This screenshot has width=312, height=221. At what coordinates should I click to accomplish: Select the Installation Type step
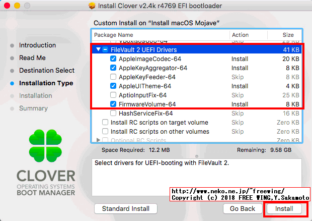tap(46, 83)
